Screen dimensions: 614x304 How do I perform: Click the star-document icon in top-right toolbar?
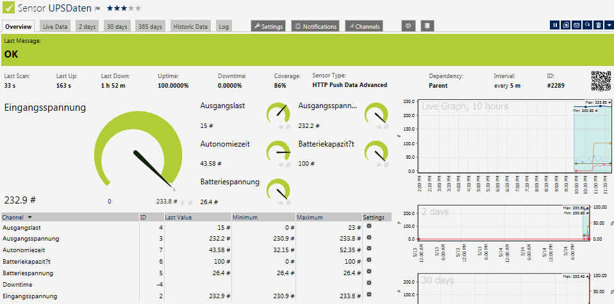(565, 25)
